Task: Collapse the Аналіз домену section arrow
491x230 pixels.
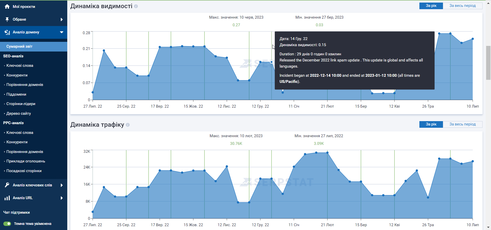Action: point(62,32)
